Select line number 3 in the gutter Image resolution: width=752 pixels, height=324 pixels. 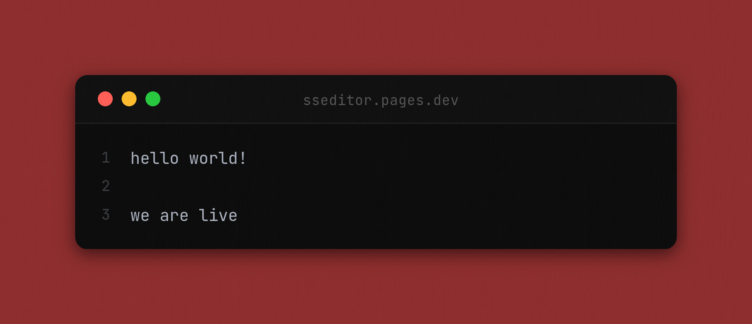click(x=106, y=215)
